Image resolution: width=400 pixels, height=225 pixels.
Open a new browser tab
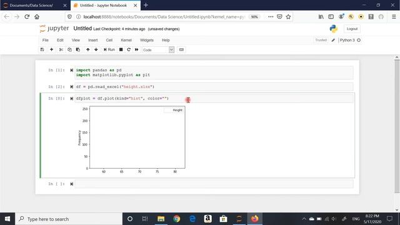click(146, 5)
